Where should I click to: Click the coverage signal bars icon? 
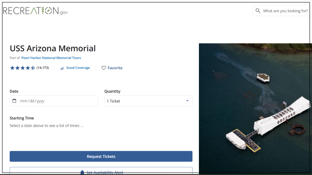[x=62, y=68]
